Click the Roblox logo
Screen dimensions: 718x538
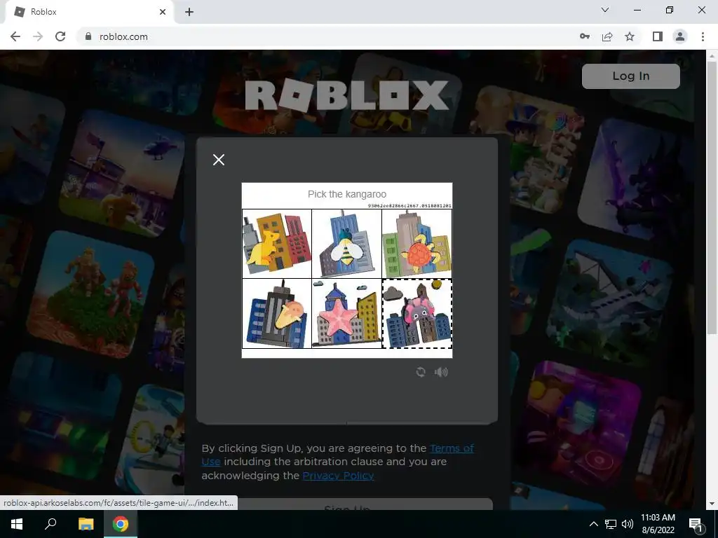[346, 95]
